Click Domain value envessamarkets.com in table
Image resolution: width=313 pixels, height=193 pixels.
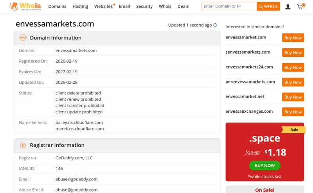[x=76, y=51]
